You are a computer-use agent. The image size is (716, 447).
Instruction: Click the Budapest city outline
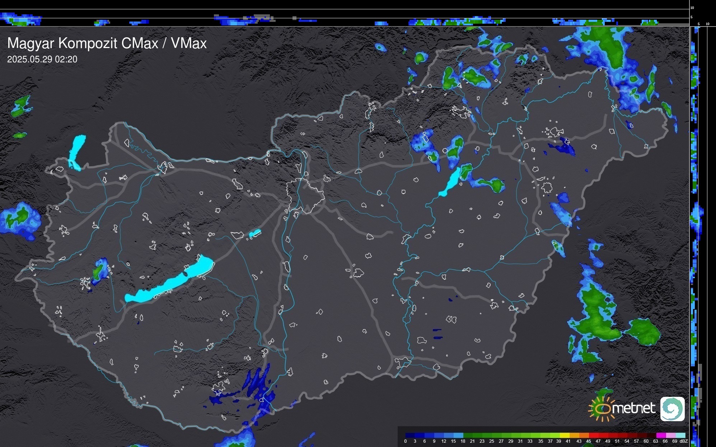pos(305,195)
